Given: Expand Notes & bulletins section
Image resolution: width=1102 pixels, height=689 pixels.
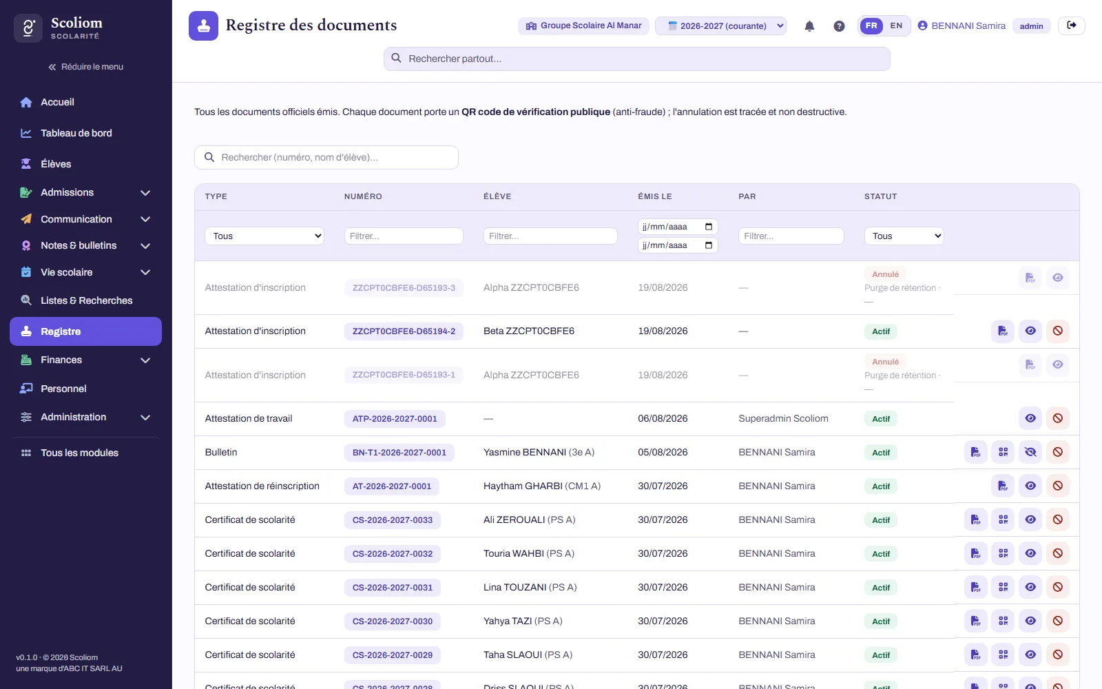Looking at the screenshot, I should [x=85, y=245].
